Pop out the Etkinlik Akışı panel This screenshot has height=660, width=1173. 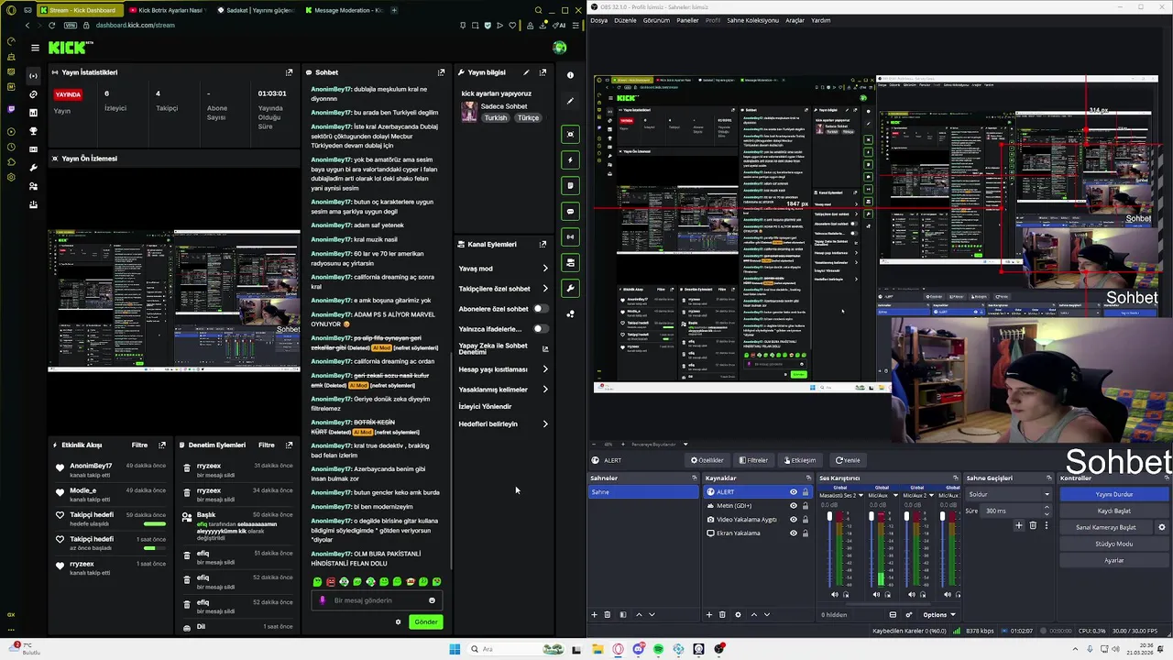pos(162,445)
